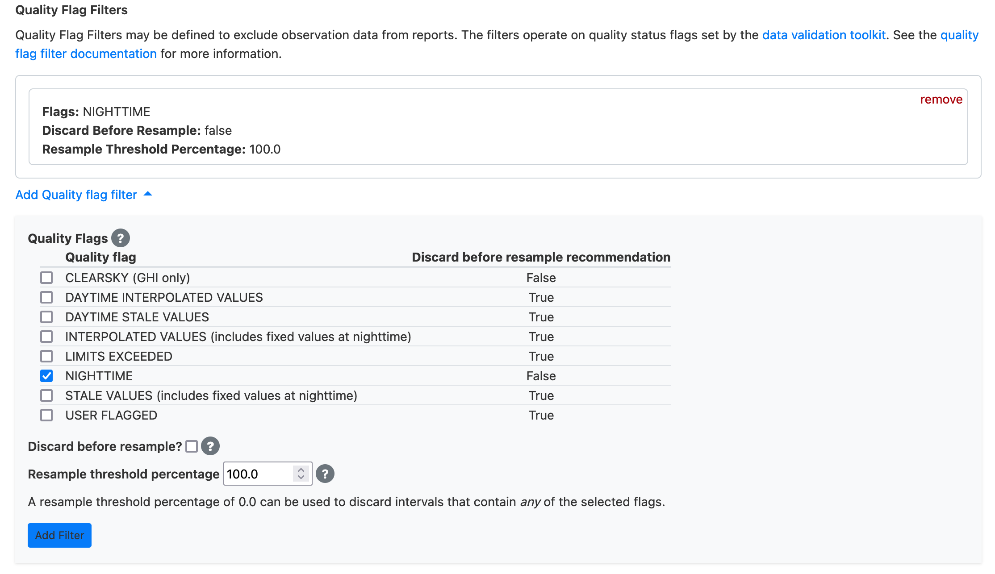Image resolution: width=995 pixels, height=574 pixels.
Task: Select the LIMITS EXCEEDED checkbox
Action: [x=46, y=356]
